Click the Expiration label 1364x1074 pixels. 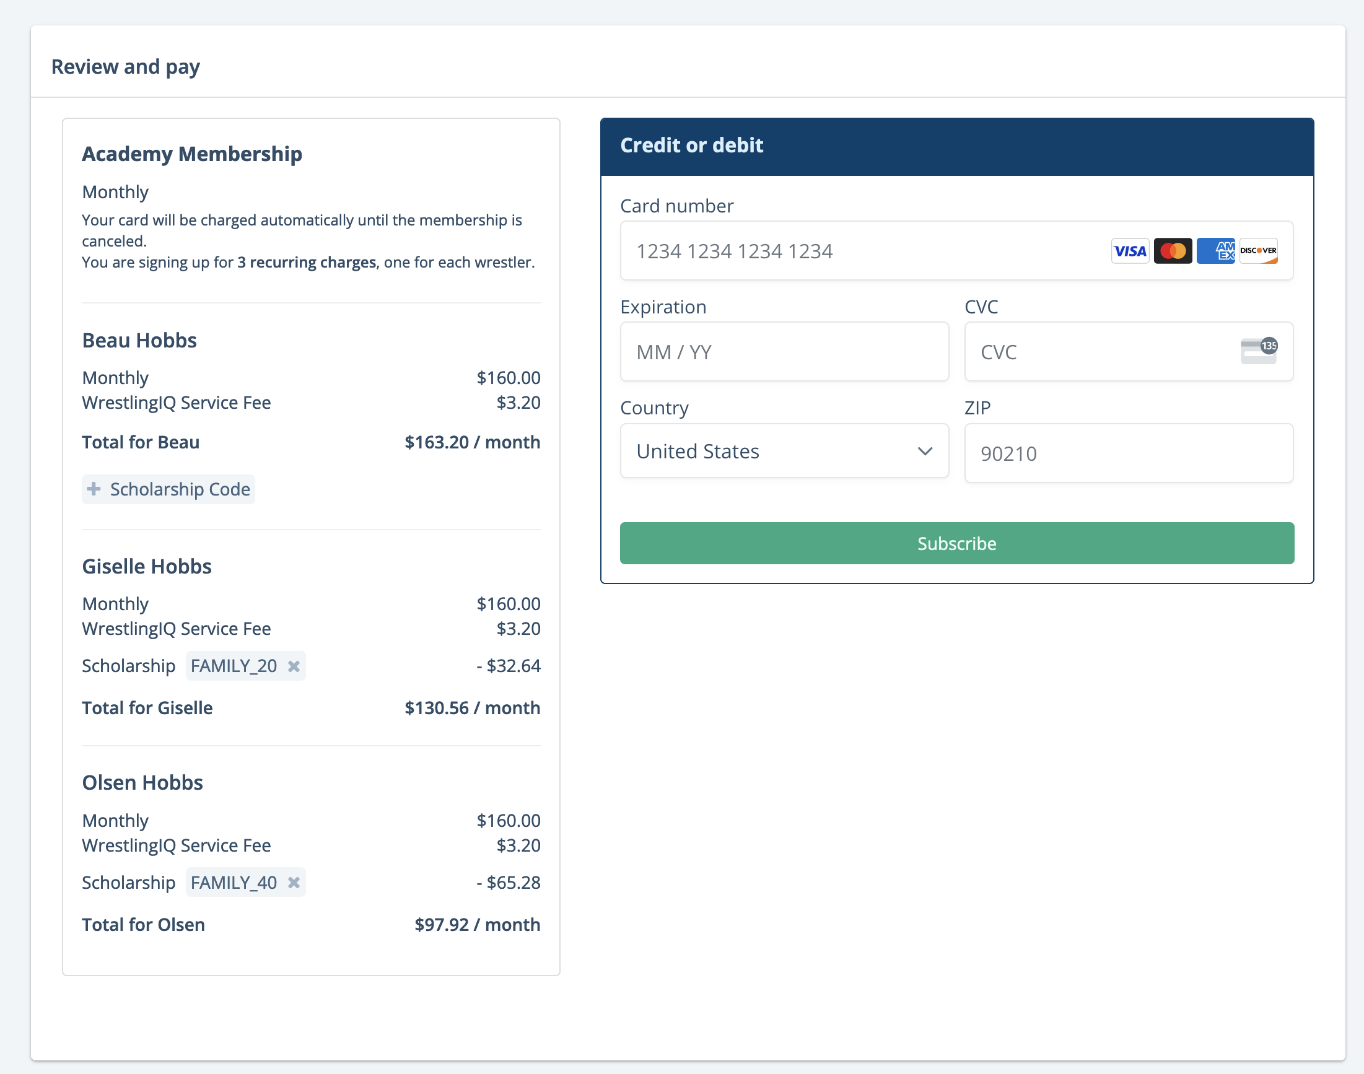tap(663, 307)
